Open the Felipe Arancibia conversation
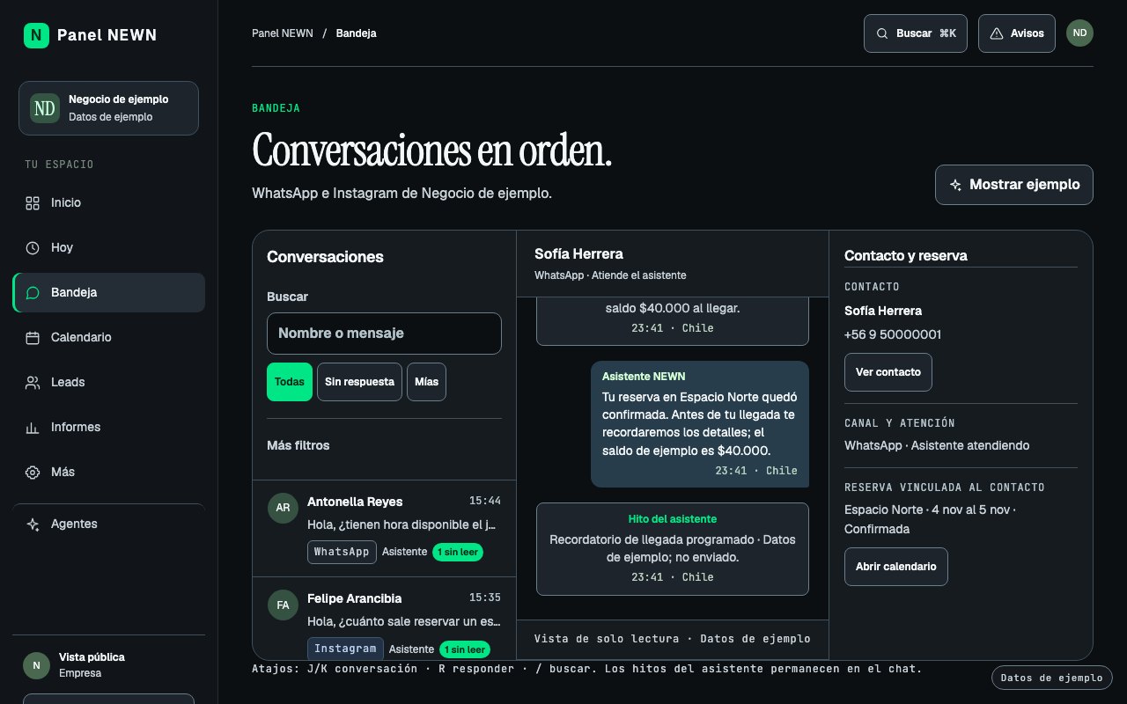The image size is (1127, 704). coord(384,618)
